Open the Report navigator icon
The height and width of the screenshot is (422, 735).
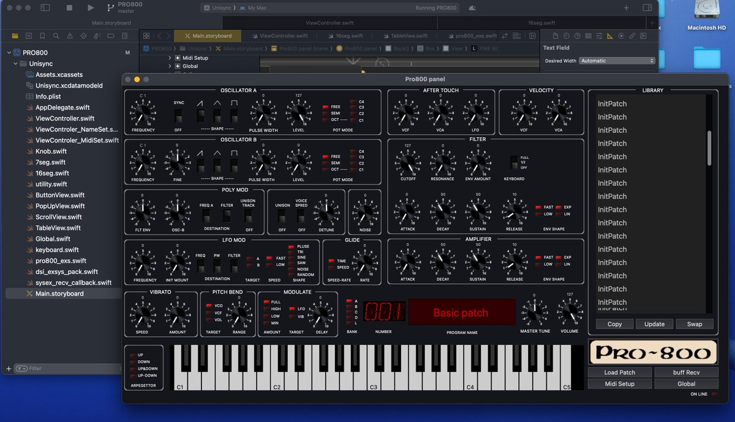tap(125, 36)
